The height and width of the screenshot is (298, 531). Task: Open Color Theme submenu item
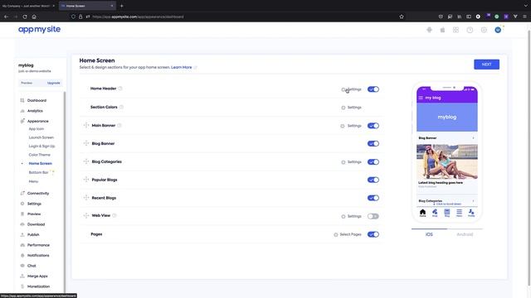coord(39,155)
